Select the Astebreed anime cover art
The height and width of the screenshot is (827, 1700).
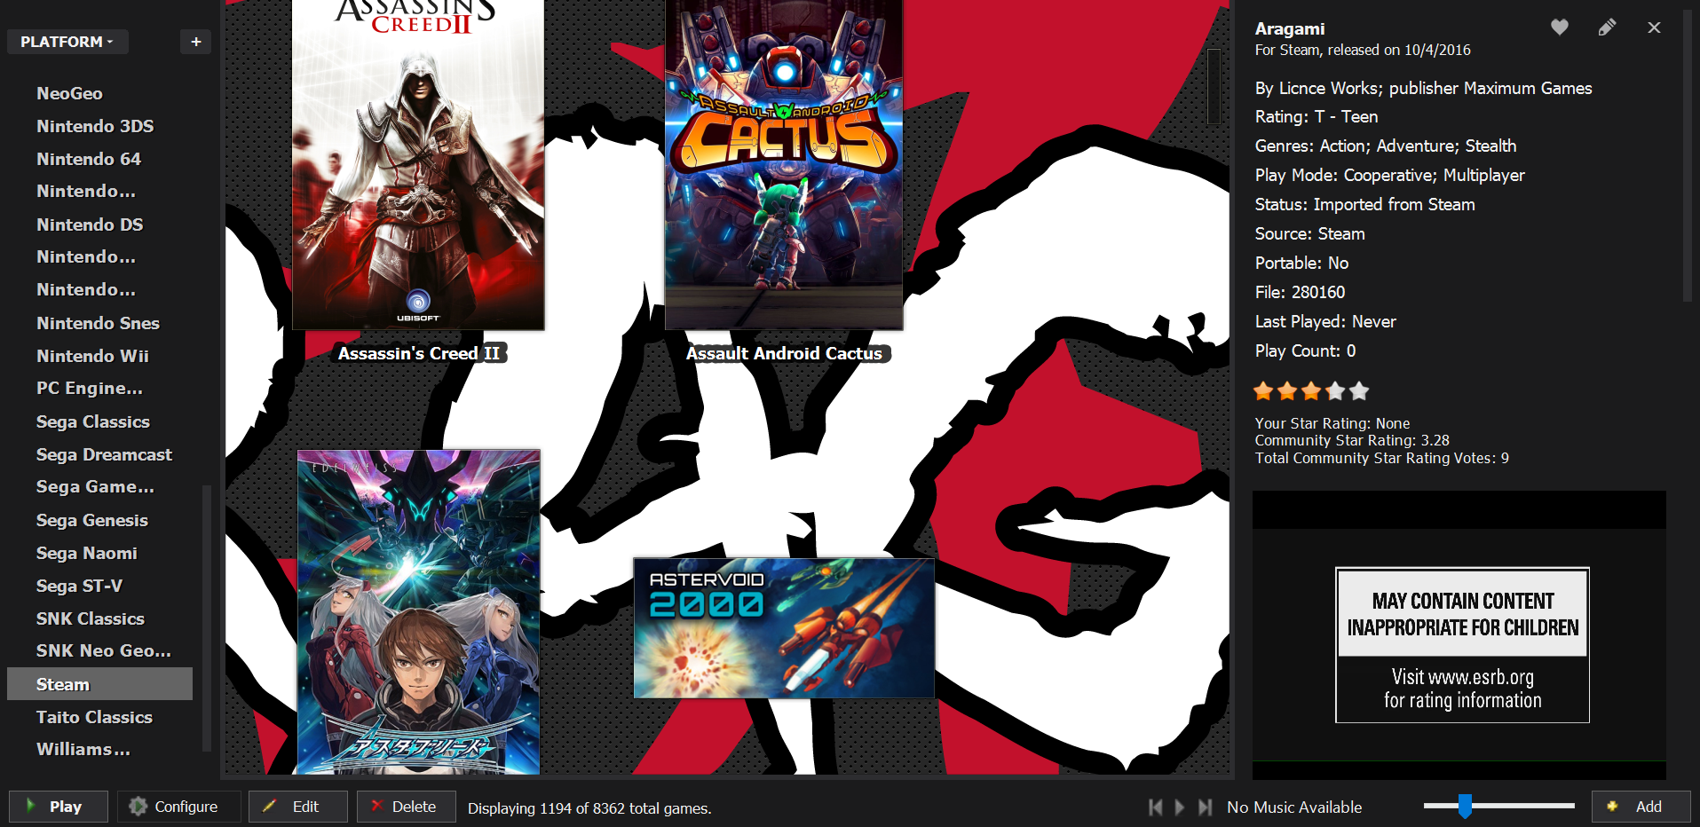[x=418, y=612]
